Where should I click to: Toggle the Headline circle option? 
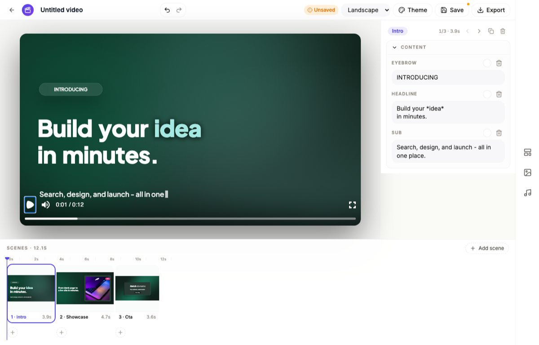(x=487, y=94)
